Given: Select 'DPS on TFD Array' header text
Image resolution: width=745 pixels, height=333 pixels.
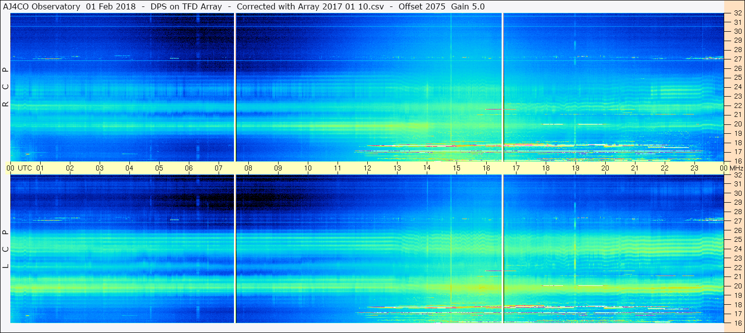Looking at the screenshot, I should [x=185, y=6].
